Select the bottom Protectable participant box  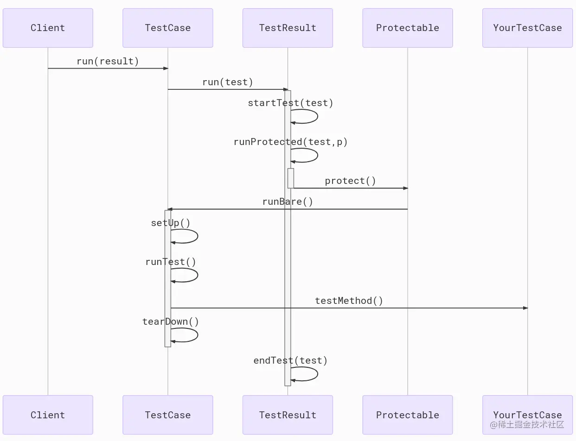point(407,415)
